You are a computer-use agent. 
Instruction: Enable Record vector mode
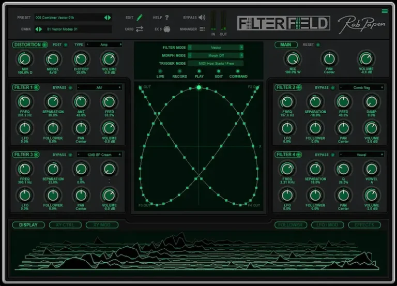(179, 71)
